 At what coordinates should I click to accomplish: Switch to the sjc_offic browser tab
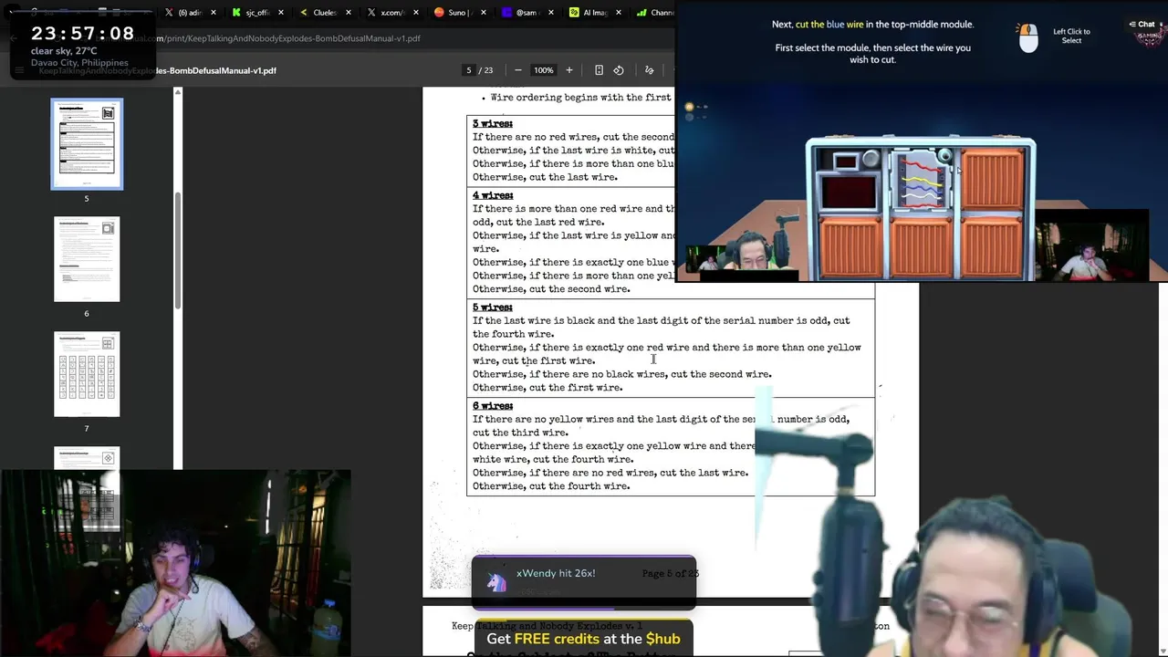tap(257, 13)
